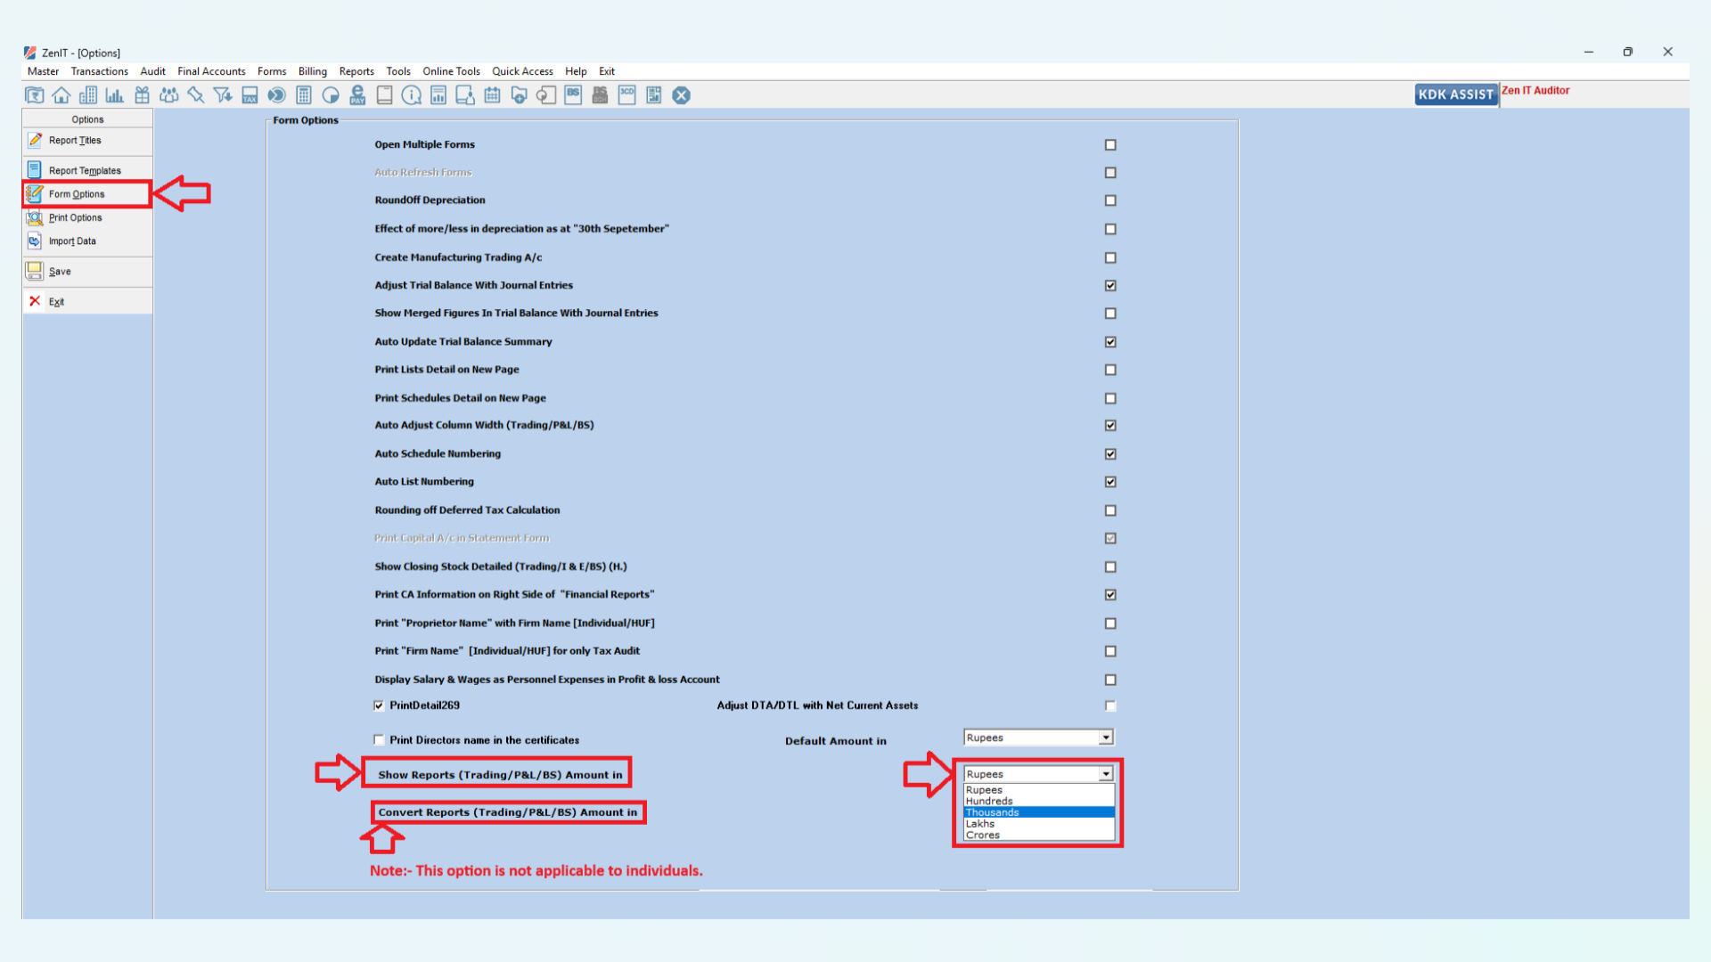Uncheck Auto Update Trial Balance Summary

pyautogui.click(x=1110, y=341)
